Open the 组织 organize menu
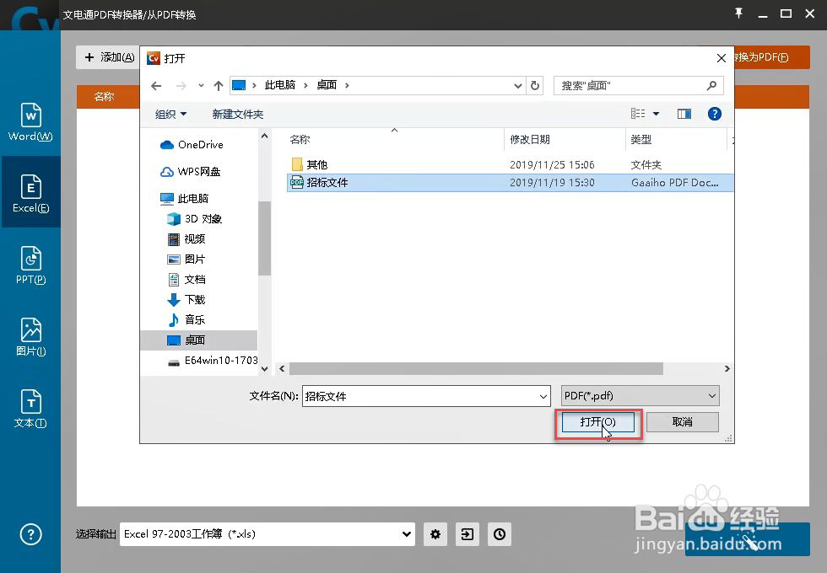Viewport: 827px width, 573px height. tap(170, 115)
